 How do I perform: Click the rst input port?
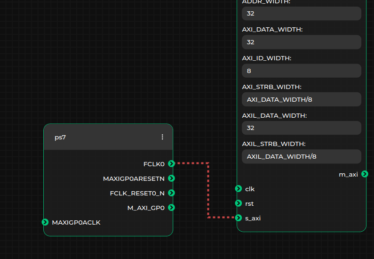pyautogui.click(x=239, y=203)
